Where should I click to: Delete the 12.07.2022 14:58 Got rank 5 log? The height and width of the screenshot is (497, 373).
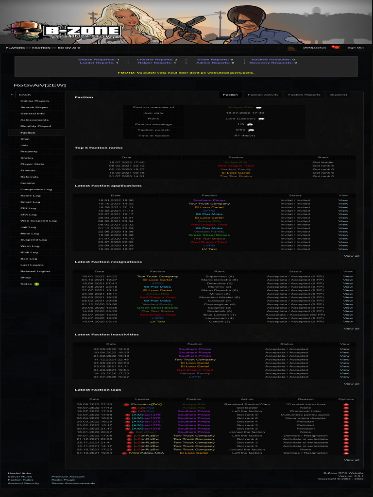[x=346, y=415]
